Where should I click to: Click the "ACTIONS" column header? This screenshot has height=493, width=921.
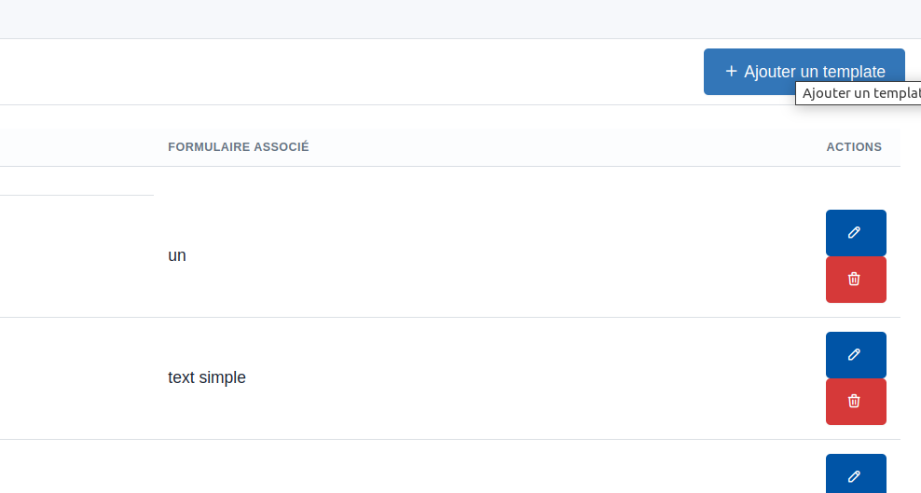point(853,147)
